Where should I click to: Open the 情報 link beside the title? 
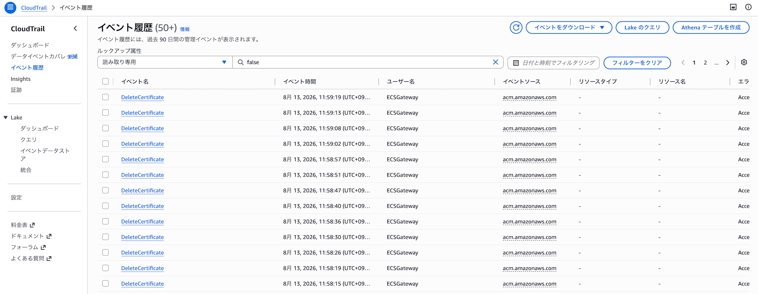click(185, 29)
